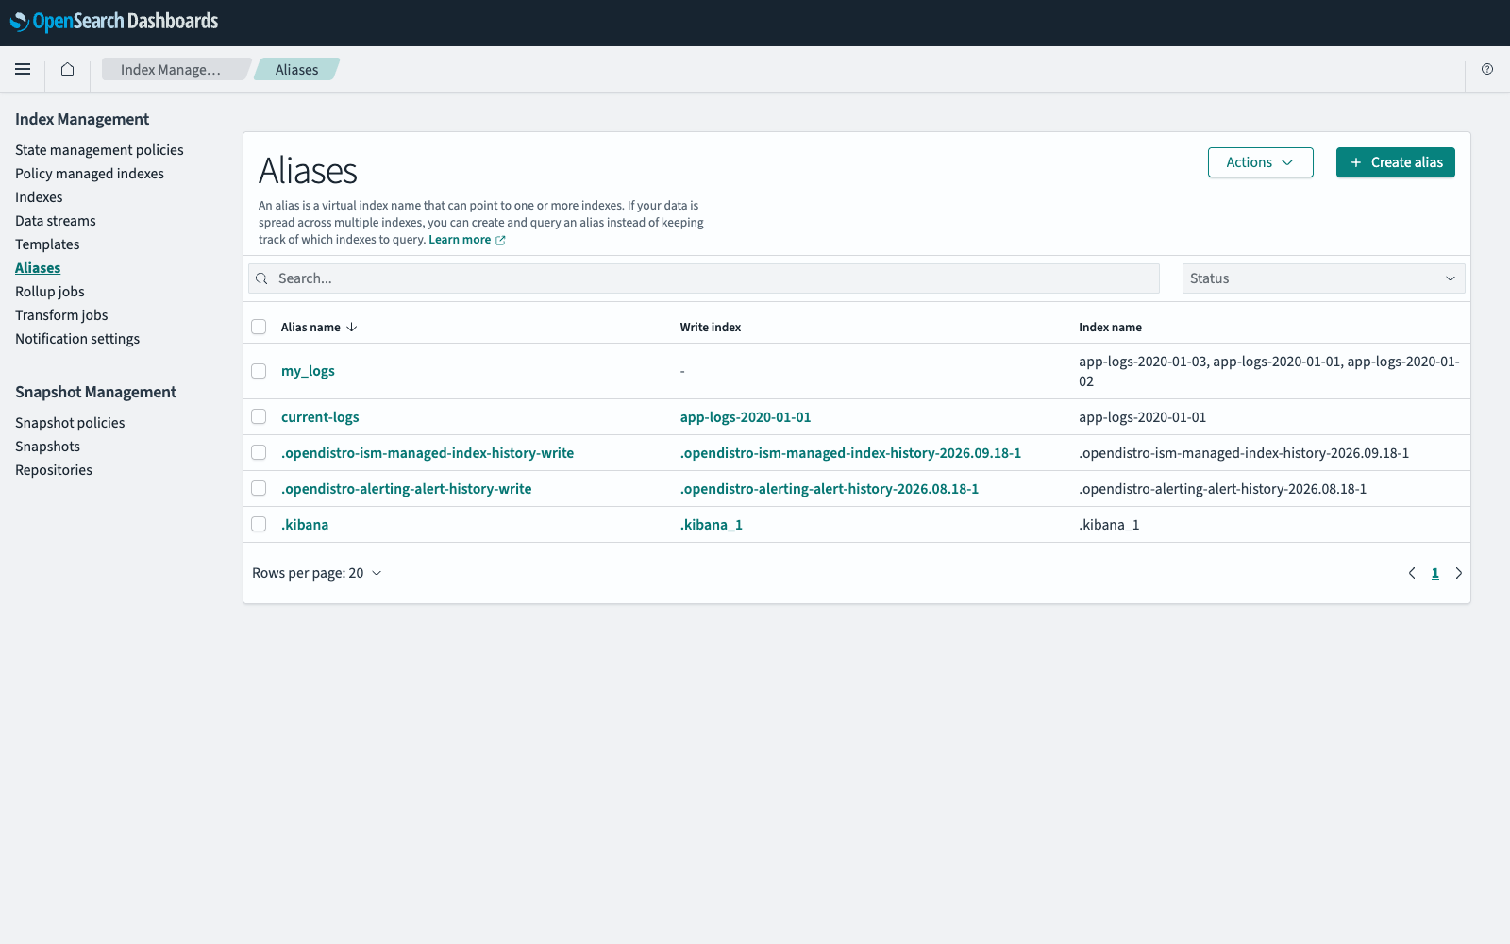1510x944 pixels.
Task: Check the current-logs alias row
Action: pyautogui.click(x=259, y=416)
